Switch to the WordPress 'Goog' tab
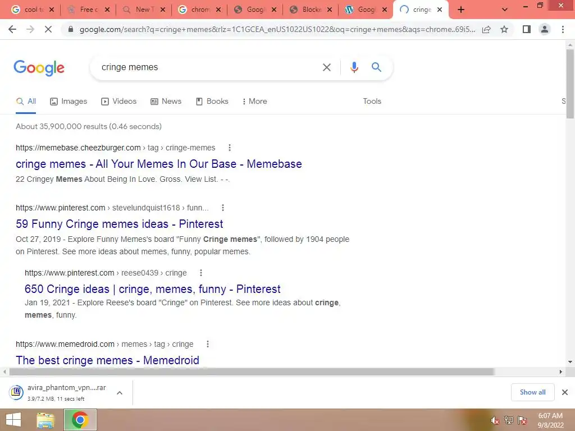The image size is (575, 431). pos(366,10)
